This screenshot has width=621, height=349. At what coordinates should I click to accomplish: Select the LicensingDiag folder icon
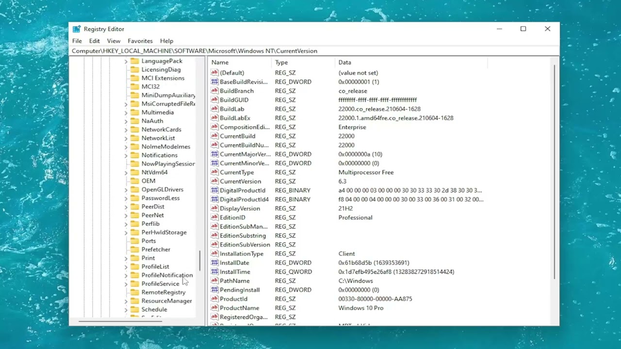(x=134, y=69)
